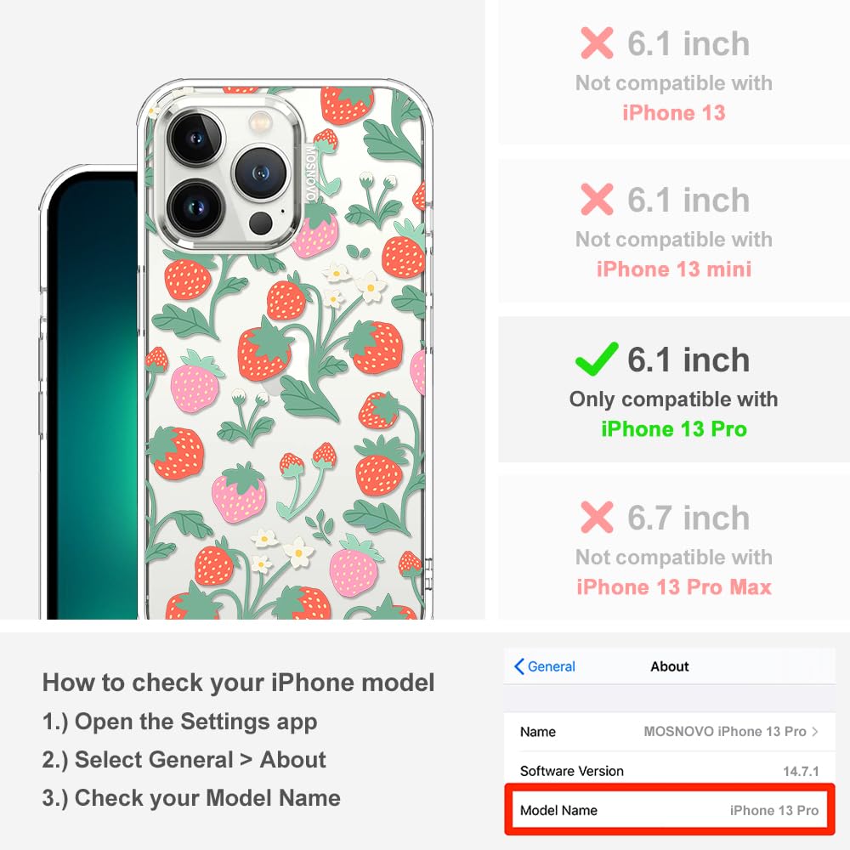Click the pink iPhone 13 Pro Max label
The image size is (850, 850).
[x=674, y=587]
